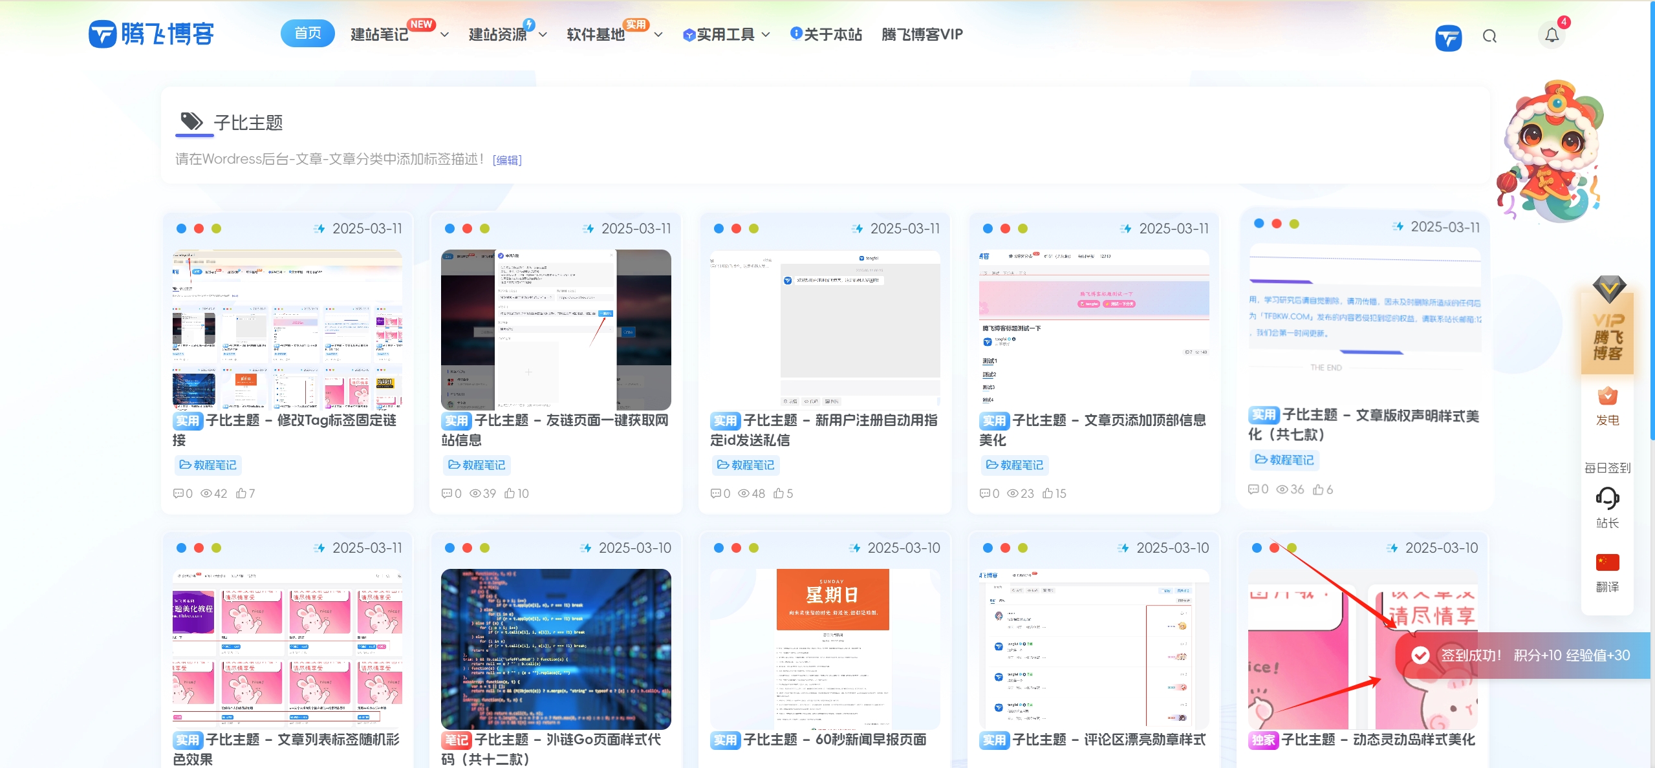Open article 文章版权声明样式美化 title
This screenshot has height=768, width=1655.
[1363, 425]
